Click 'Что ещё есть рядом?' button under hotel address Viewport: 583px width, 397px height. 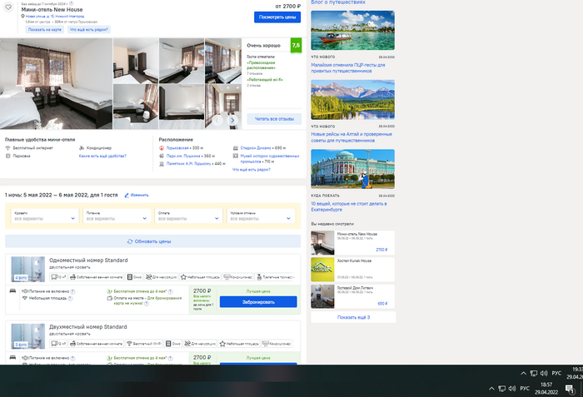coord(89,29)
